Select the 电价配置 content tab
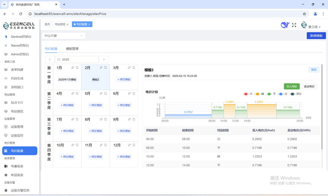 click(51, 49)
